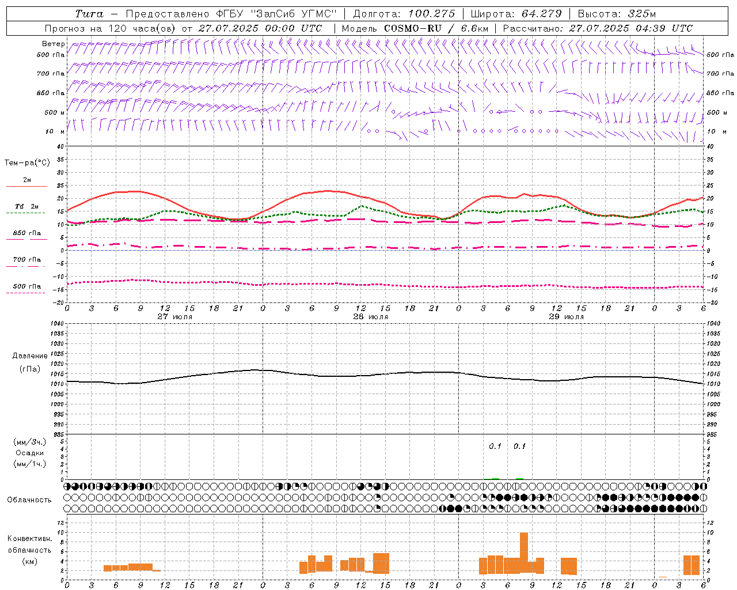Viewport: 737px width, 590px height.
Task: Click the "(мм/3ч.)" precipitation unit label
Action: 30,442
